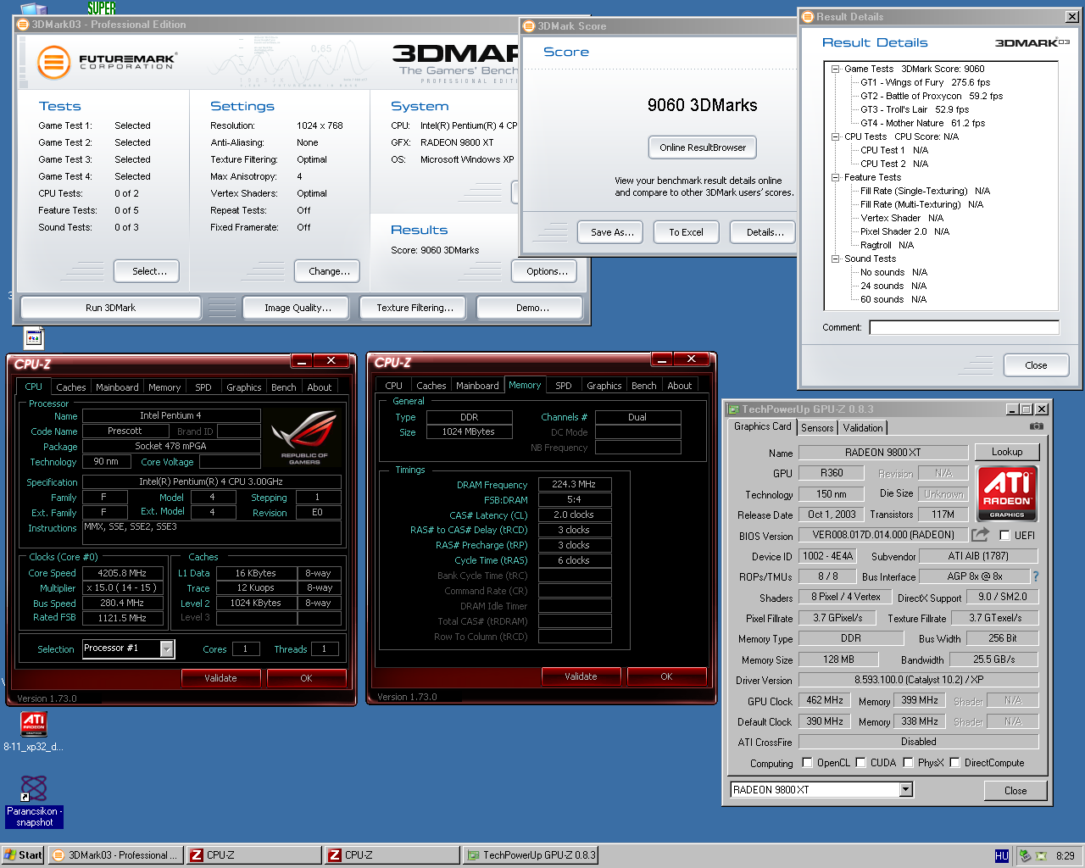Click Online ResultBrowser button

pos(703,147)
